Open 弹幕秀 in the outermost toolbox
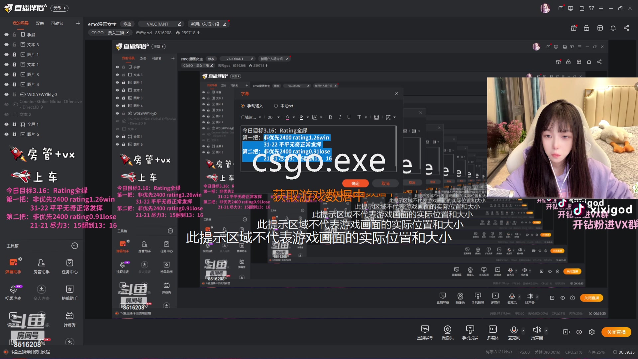Screen dimensions: 638x359 pos(70,319)
